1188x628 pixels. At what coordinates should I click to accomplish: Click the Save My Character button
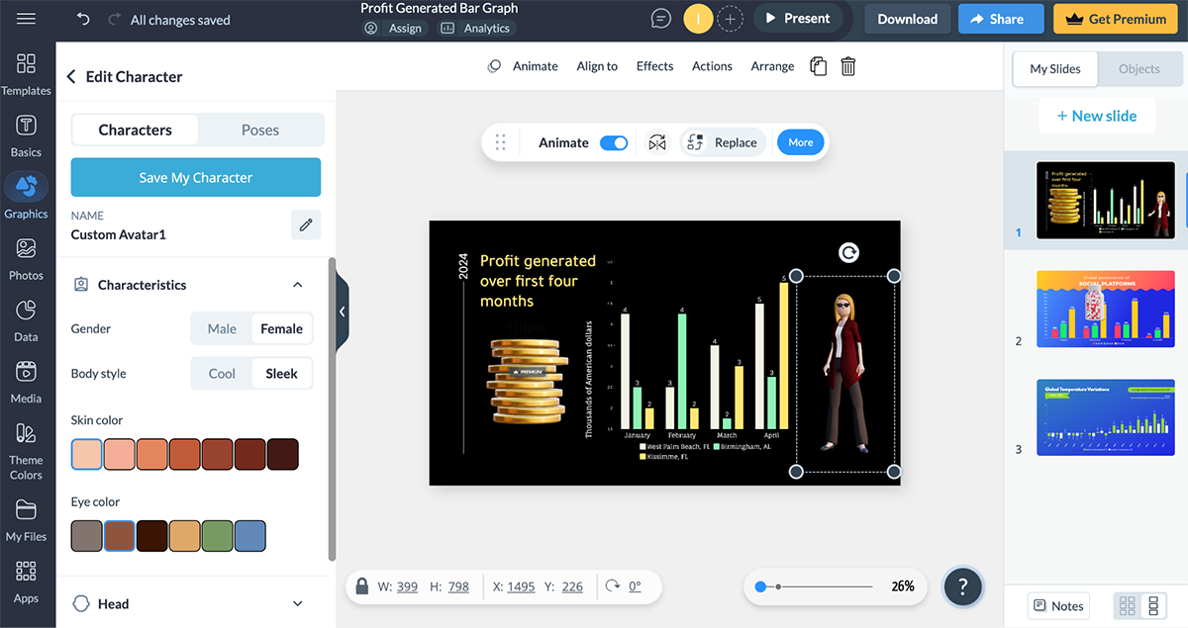click(195, 177)
